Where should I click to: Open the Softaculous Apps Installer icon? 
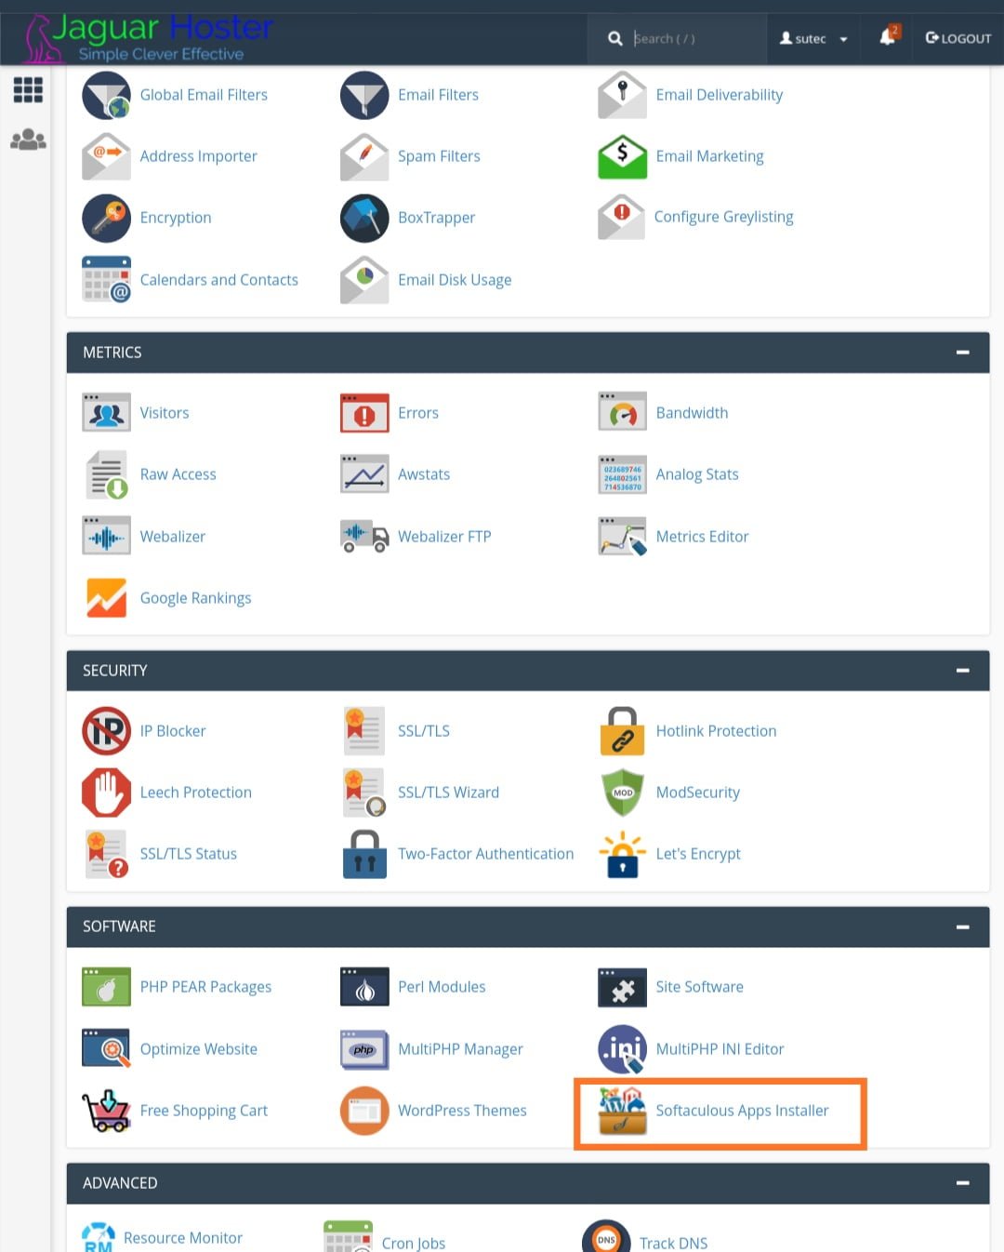[x=622, y=1111]
